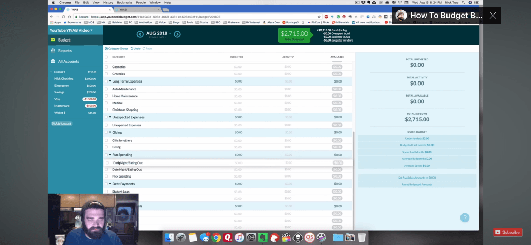Open Apps shortcut in bookmarks bar
This screenshot has width=531, height=245.
point(55,22)
